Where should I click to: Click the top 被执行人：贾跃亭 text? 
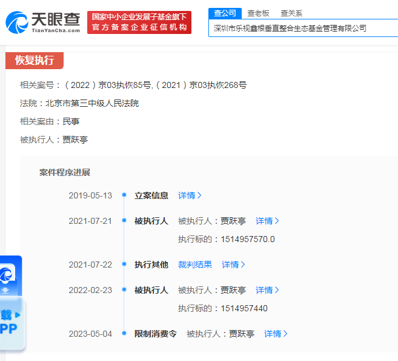(x=54, y=140)
